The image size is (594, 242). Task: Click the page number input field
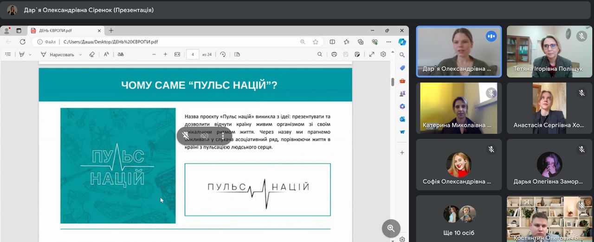pos(193,54)
